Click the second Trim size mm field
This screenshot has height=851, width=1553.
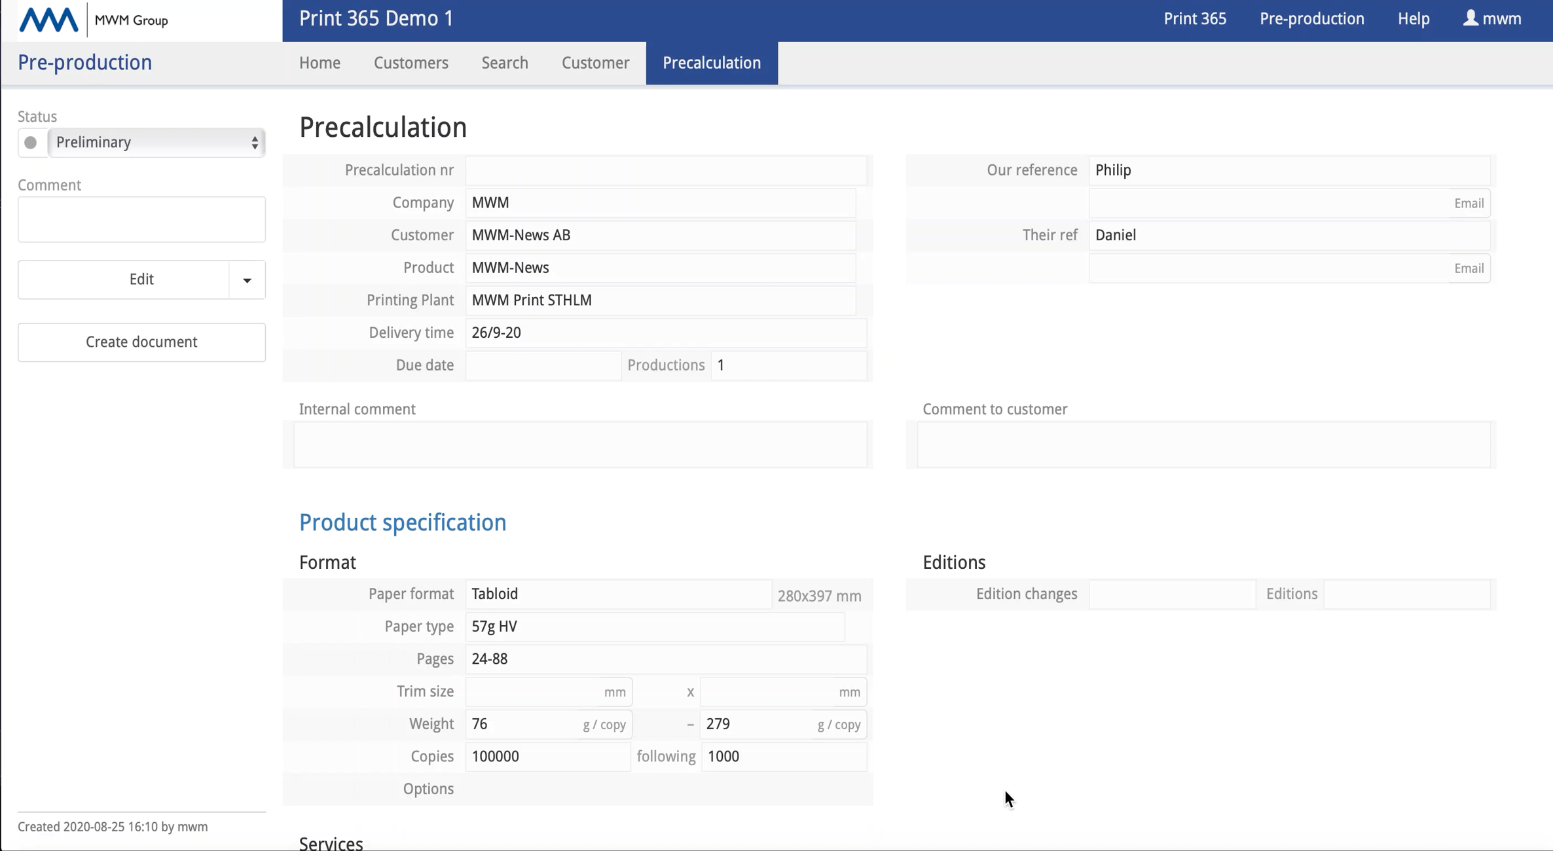click(784, 692)
